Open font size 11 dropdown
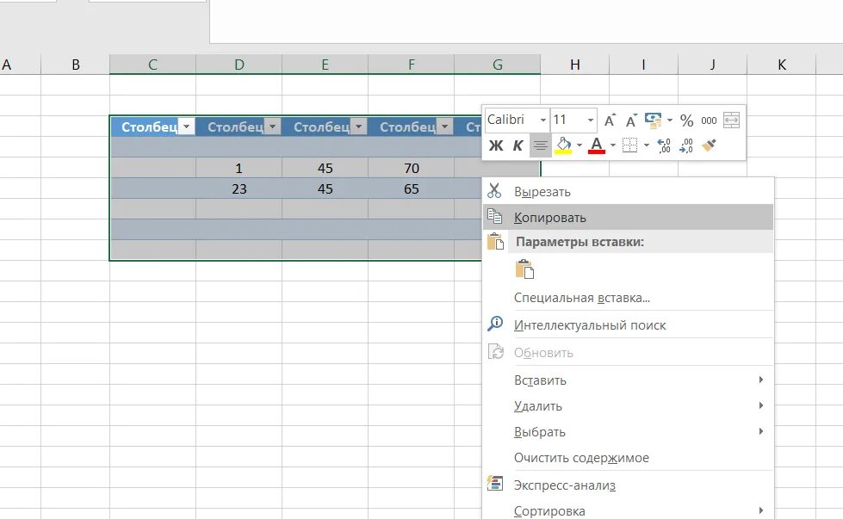 [591, 120]
